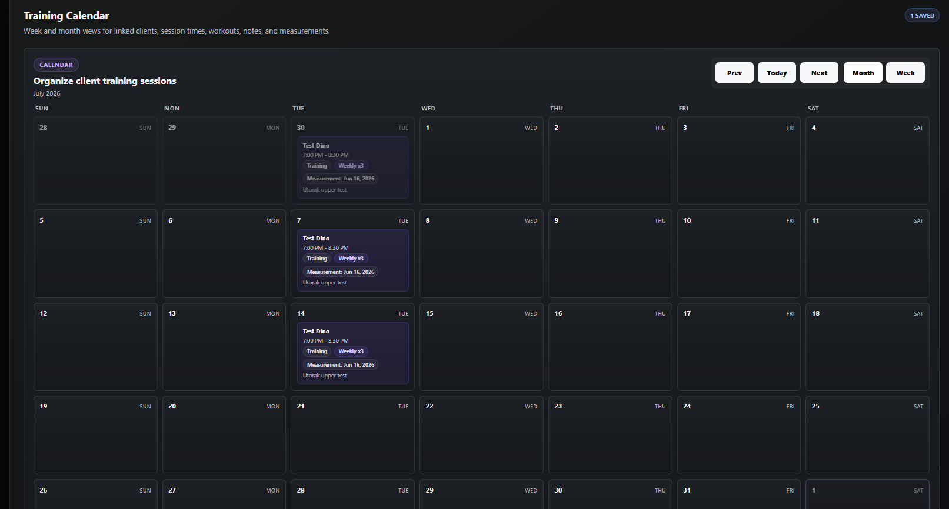Click Training tag in July 14 session
This screenshot has height=509, width=949.
317,351
